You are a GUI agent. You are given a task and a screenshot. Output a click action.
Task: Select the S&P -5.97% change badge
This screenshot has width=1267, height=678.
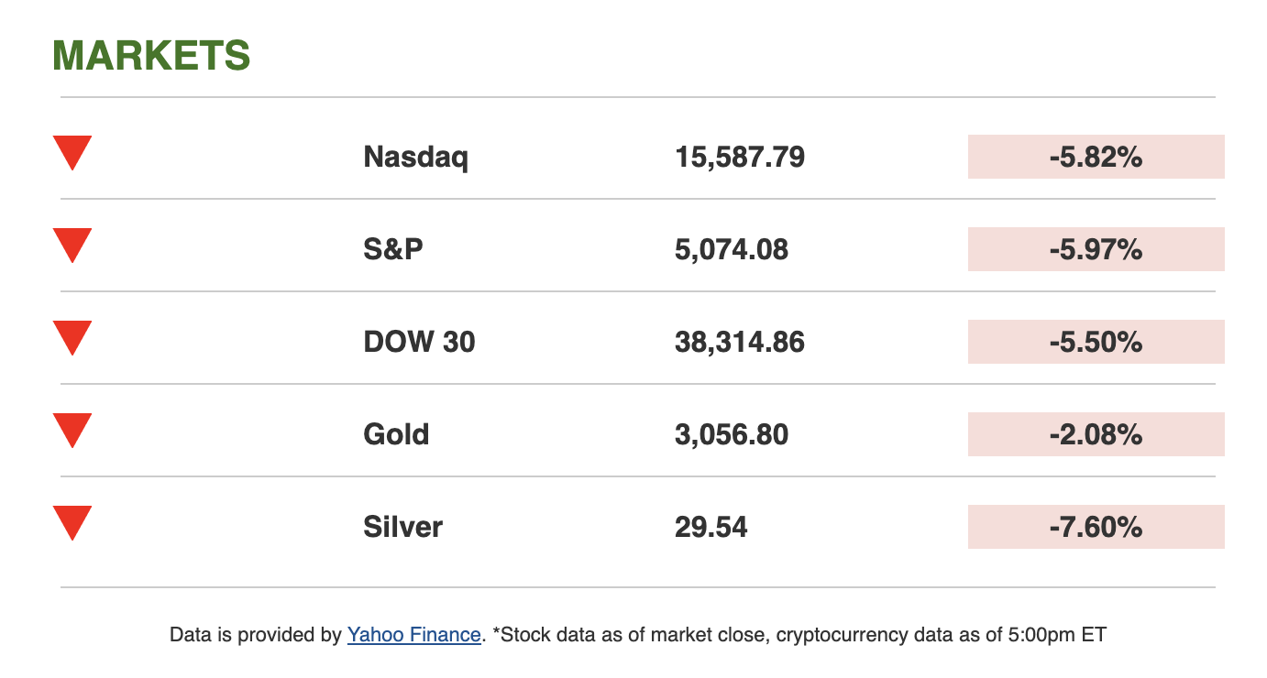pos(1096,249)
